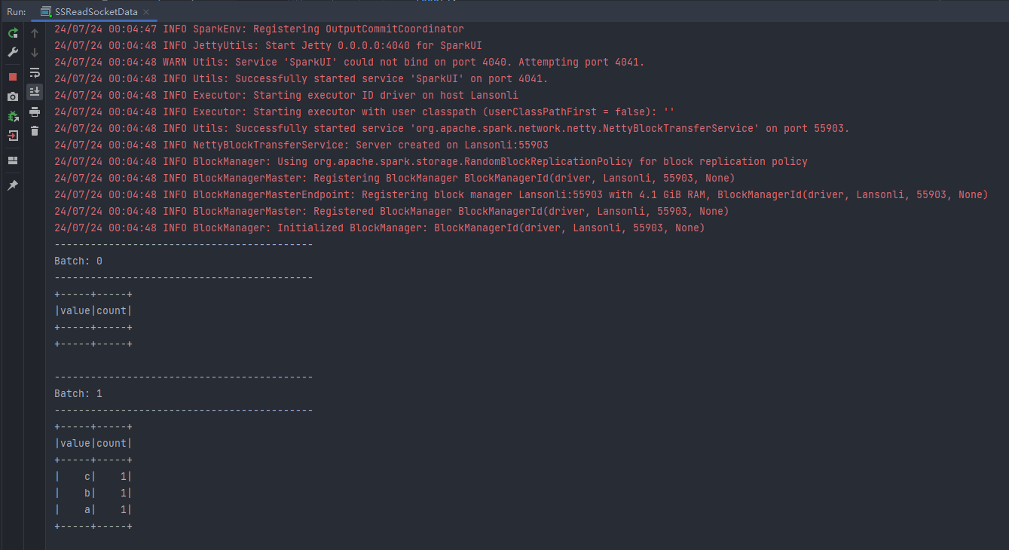Select the SSReadSocketData run tab
The width and height of the screenshot is (1009, 550).
point(96,12)
